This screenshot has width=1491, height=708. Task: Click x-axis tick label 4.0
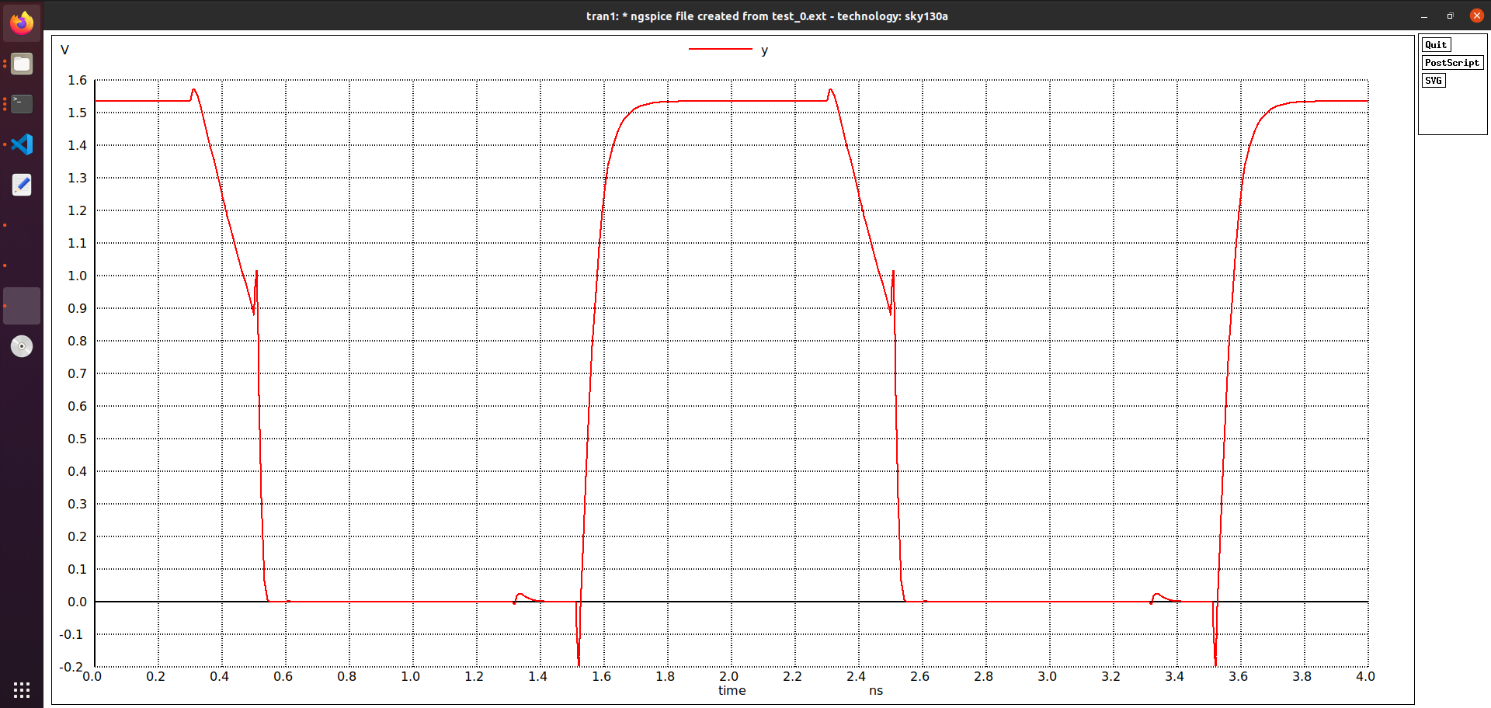[x=1365, y=676]
